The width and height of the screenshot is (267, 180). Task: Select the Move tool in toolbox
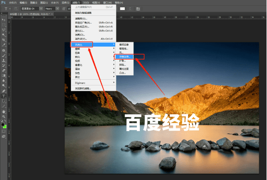tap(3, 20)
